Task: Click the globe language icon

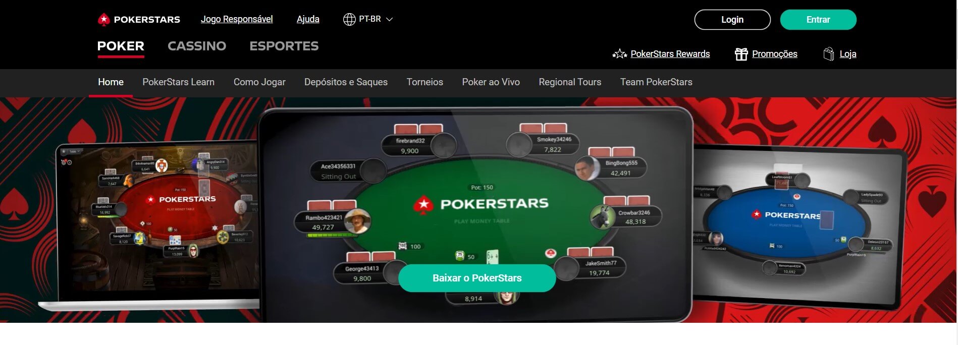Action: pyautogui.click(x=349, y=19)
